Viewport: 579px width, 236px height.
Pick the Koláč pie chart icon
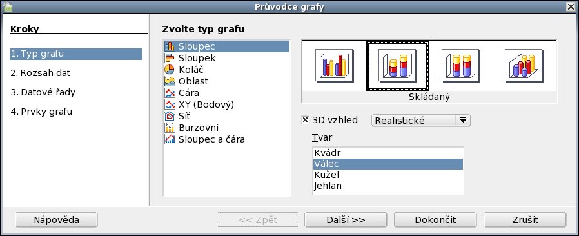click(x=170, y=70)
